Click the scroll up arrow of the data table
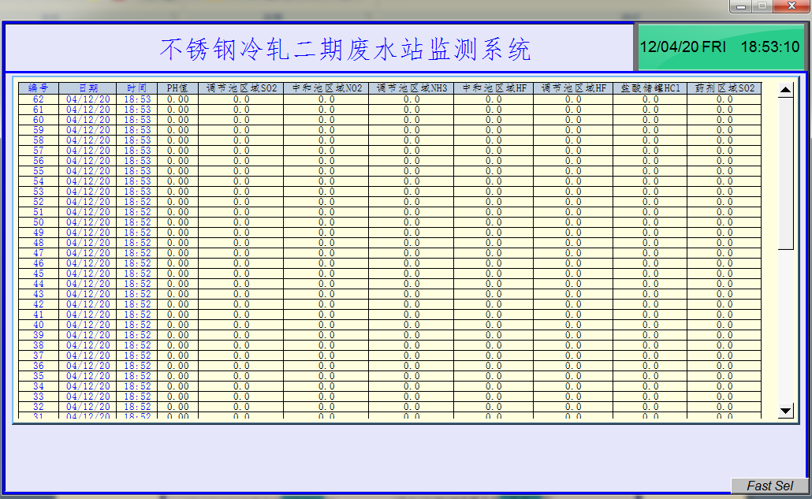Screen dimensions: 812x499 pyautogui.click(x=785, y=90)
